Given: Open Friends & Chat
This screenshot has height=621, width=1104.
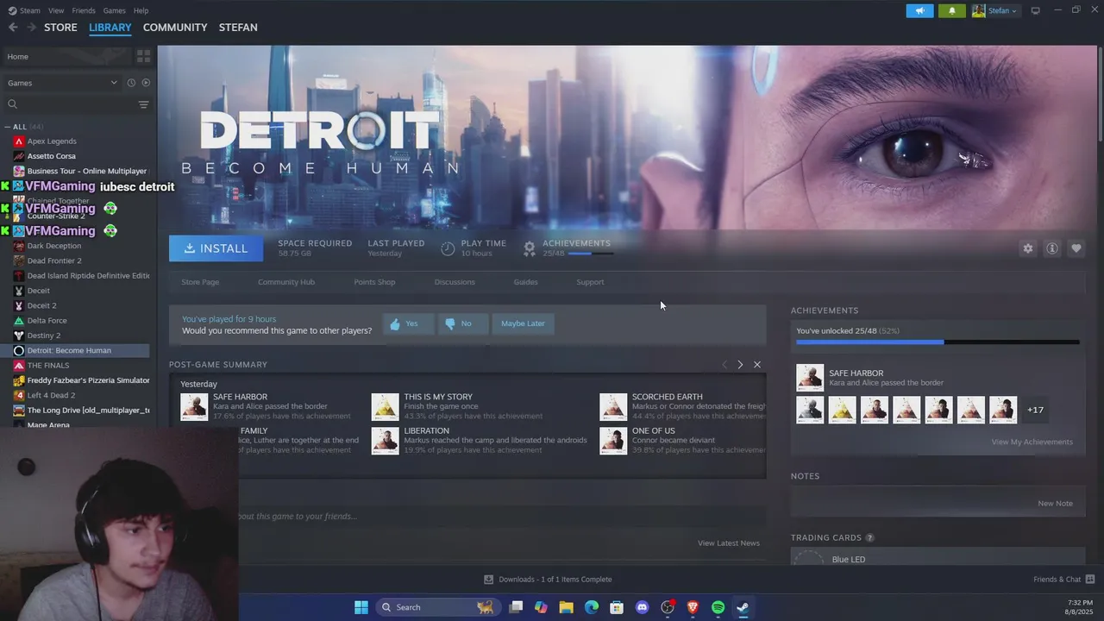Looking at the screenshot, I should [1063, 580].
